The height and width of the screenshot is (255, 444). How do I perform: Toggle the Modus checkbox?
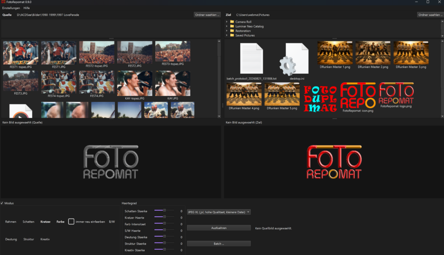click(2, 203)
